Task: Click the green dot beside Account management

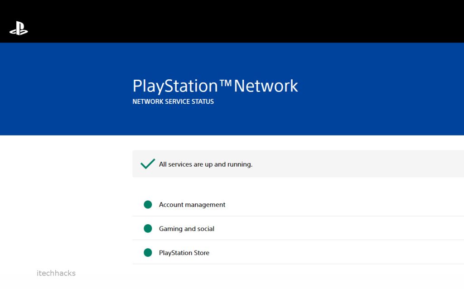Action: 148,205
